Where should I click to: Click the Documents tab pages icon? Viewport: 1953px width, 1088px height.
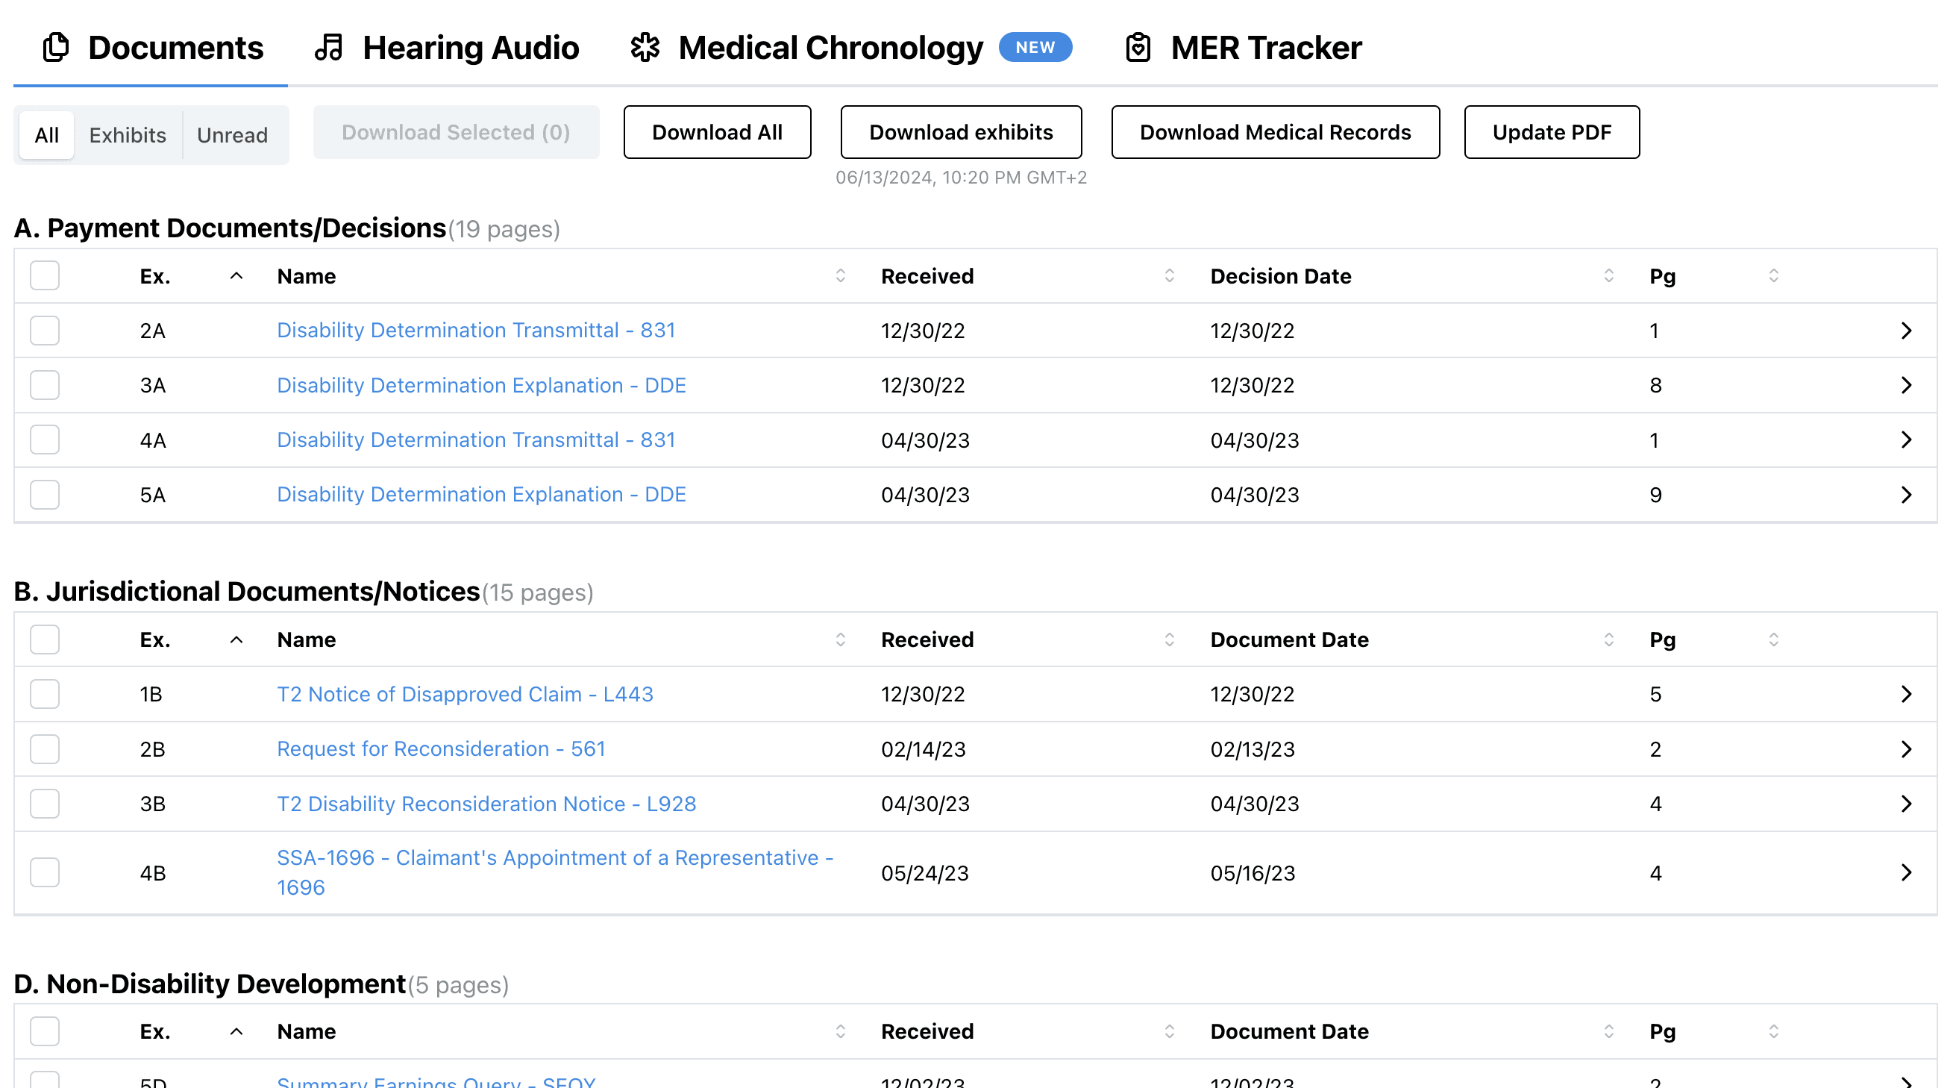(55, 48)
